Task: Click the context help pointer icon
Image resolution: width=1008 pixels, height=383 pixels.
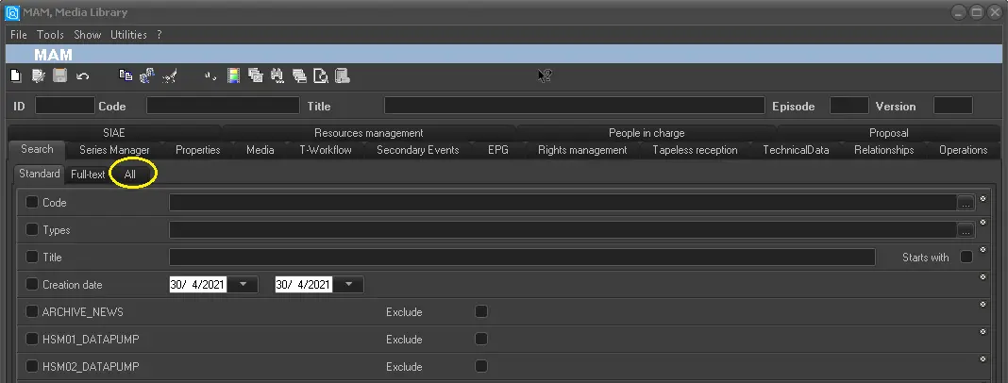Action: [545, 75]
